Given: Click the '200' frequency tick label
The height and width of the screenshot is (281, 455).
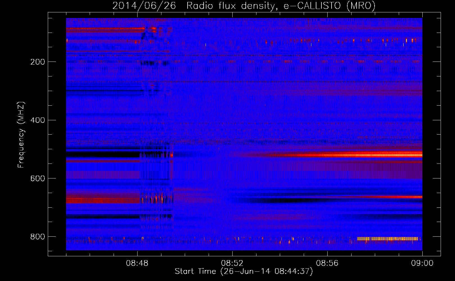Looking at the screenshot, I should [x=38, y=62].
